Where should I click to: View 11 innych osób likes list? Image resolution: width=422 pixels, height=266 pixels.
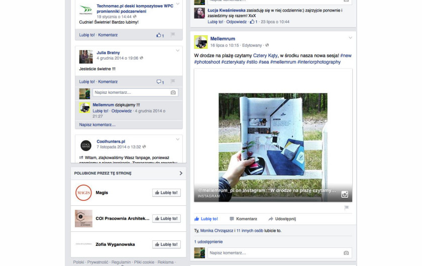(x=250, y=231)
